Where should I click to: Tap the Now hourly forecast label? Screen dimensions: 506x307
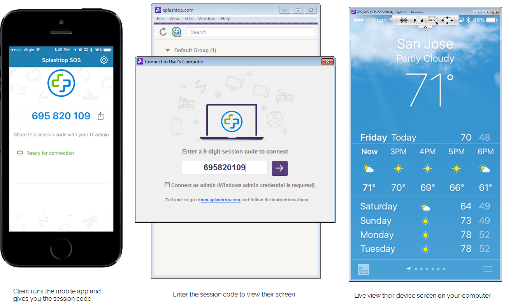pyautogui.click(x=369, y=152)
